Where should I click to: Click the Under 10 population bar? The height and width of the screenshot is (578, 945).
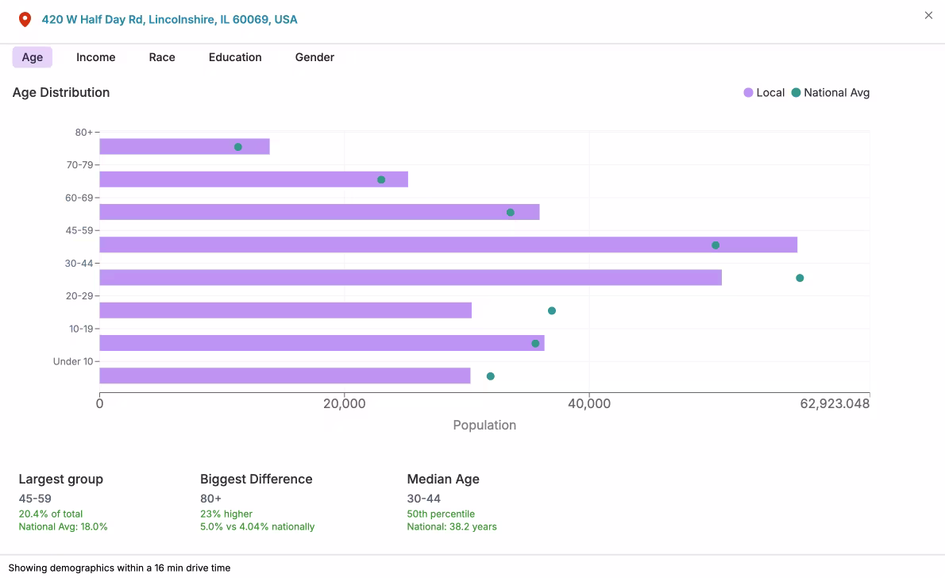286,375
